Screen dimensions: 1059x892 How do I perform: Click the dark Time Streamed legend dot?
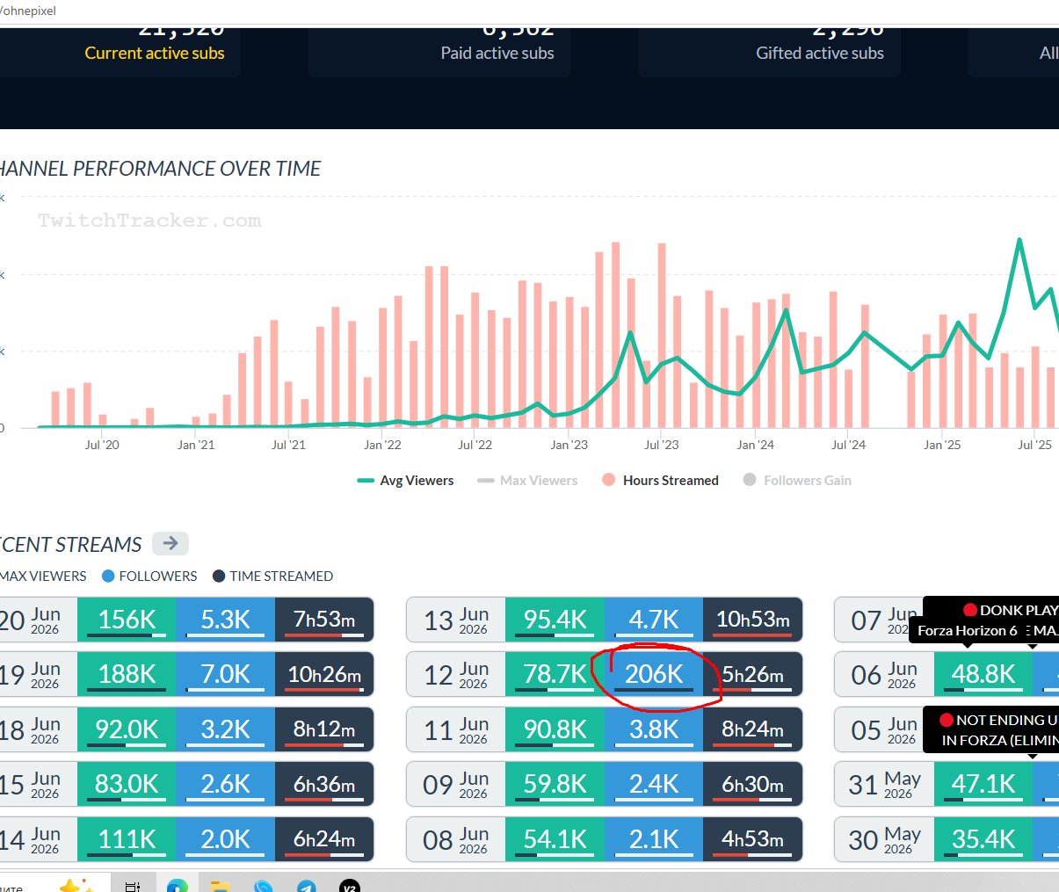coord(219,577)
